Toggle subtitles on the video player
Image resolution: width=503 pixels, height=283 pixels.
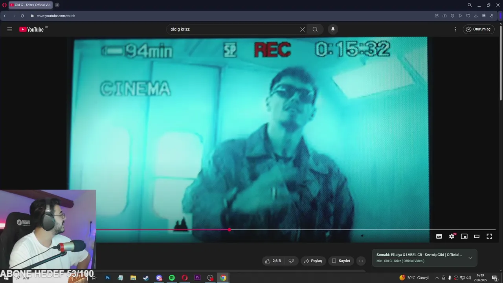point(439,236)
